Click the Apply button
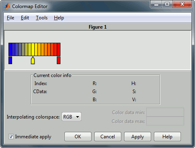 [x=137, y=137]
